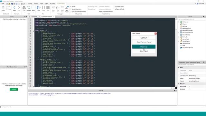Click Toggle Comment Selection
The image size is (206, 116).
click(x=106, y=12)
